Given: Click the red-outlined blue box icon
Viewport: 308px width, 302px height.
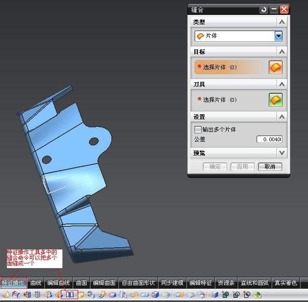Looking at the screenshot, I should (113, 295).
